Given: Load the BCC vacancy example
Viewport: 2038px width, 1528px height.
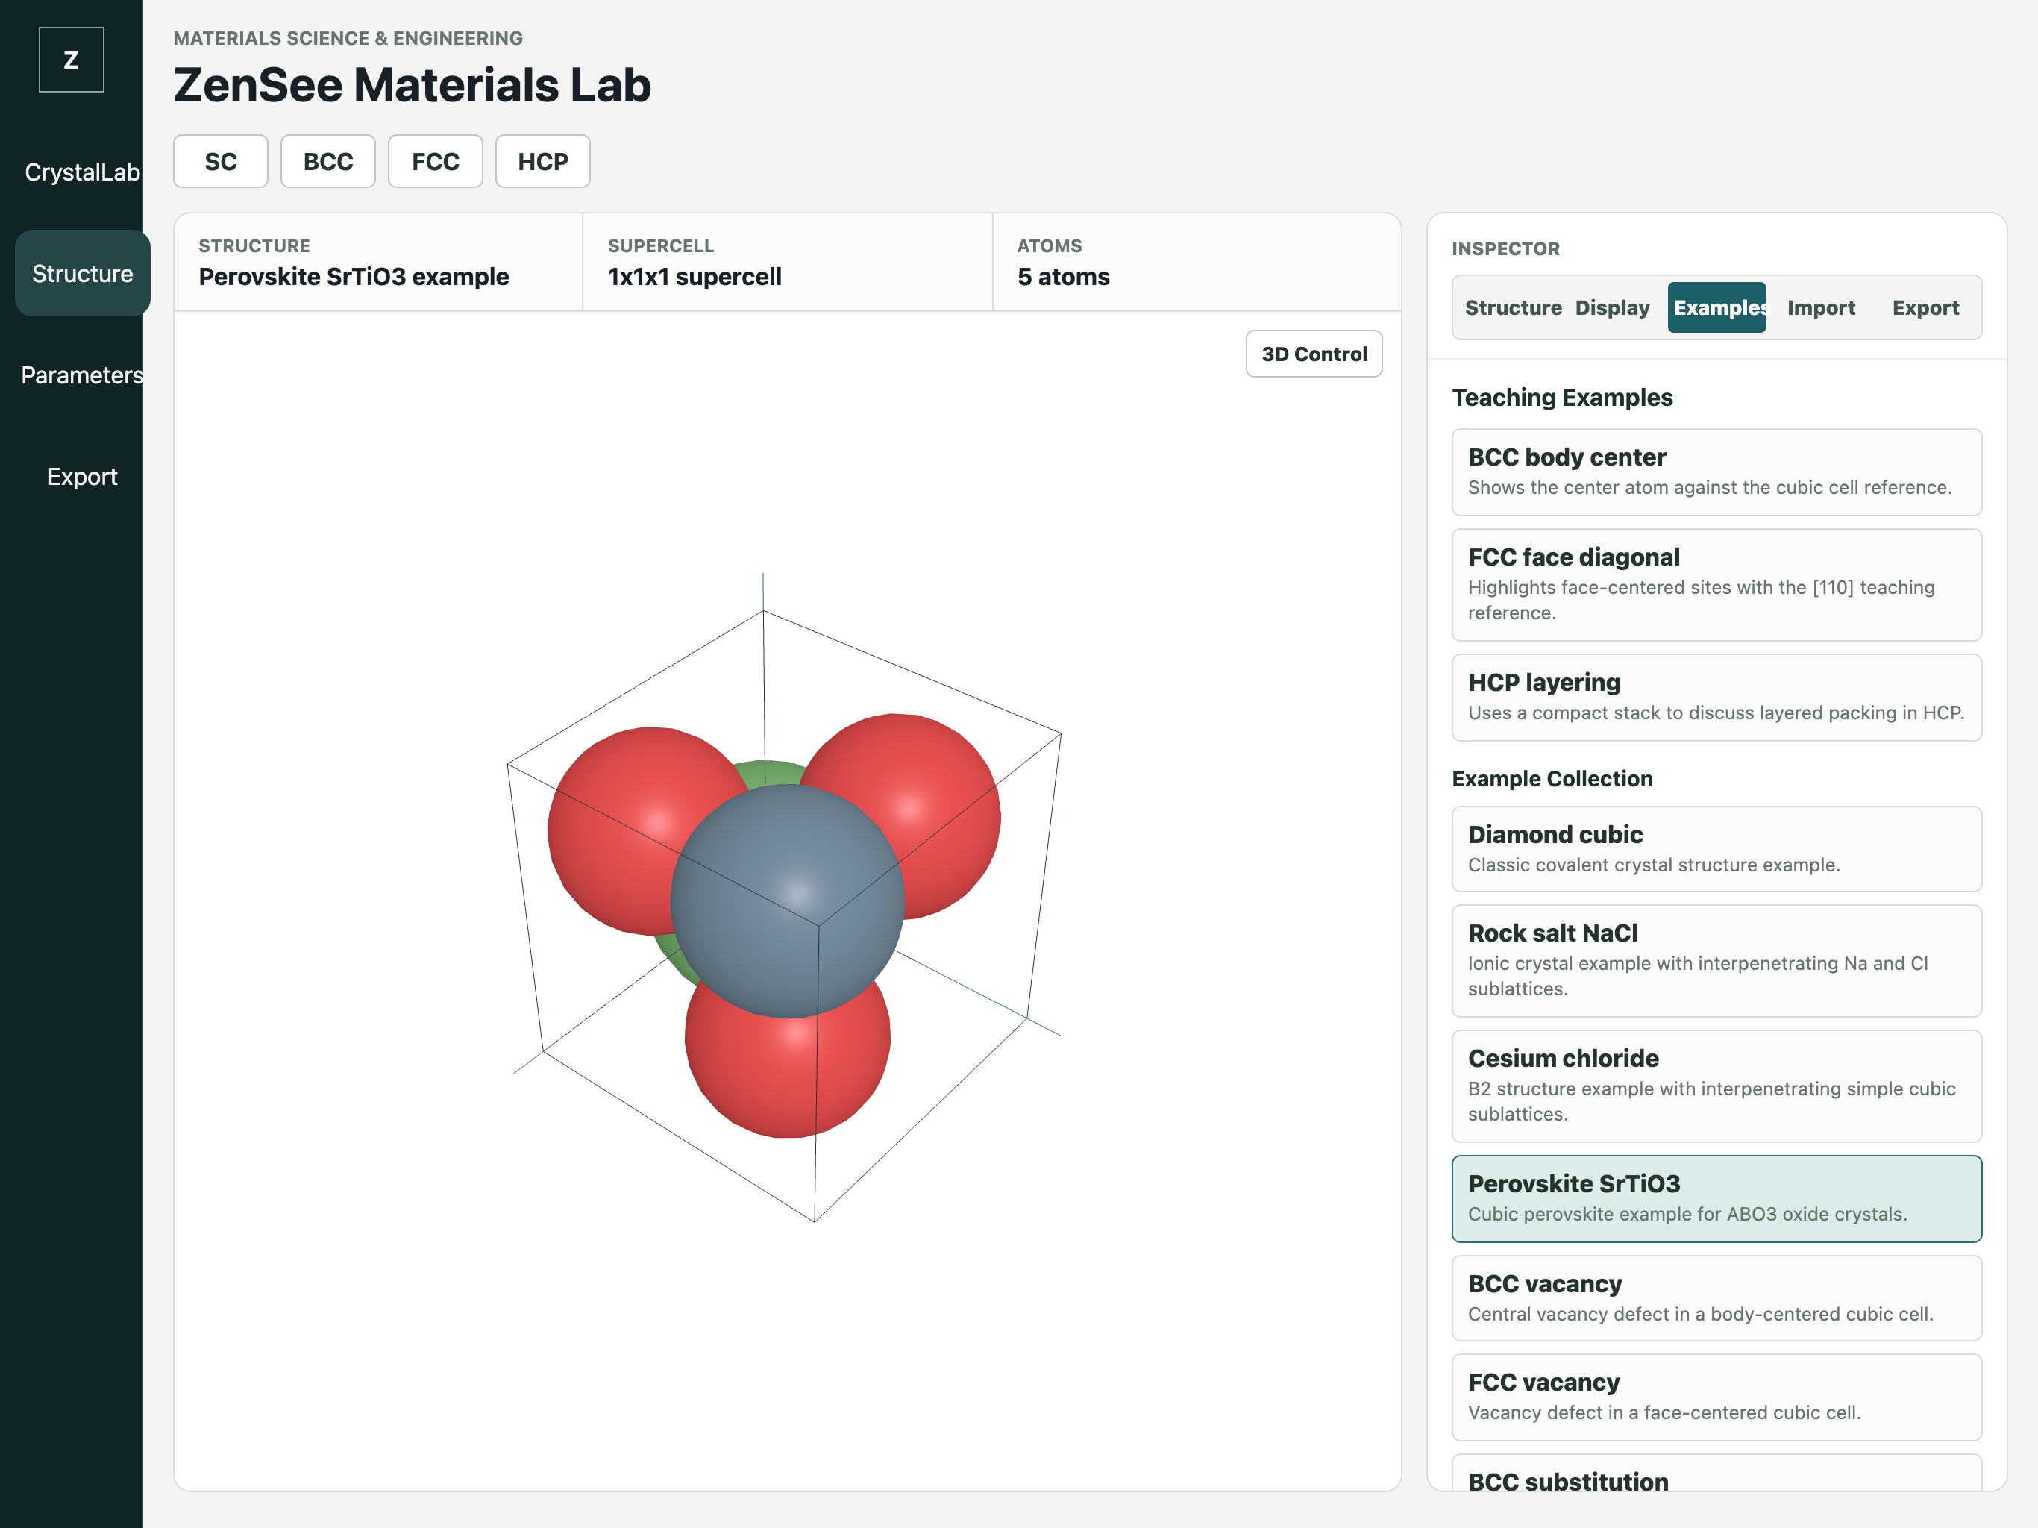Looking at the screenshot, I should point(1716,1298).
